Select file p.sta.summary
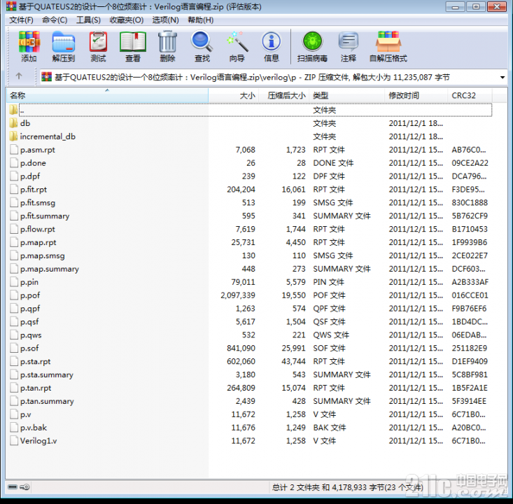513x504 pixels. point(46,374)
